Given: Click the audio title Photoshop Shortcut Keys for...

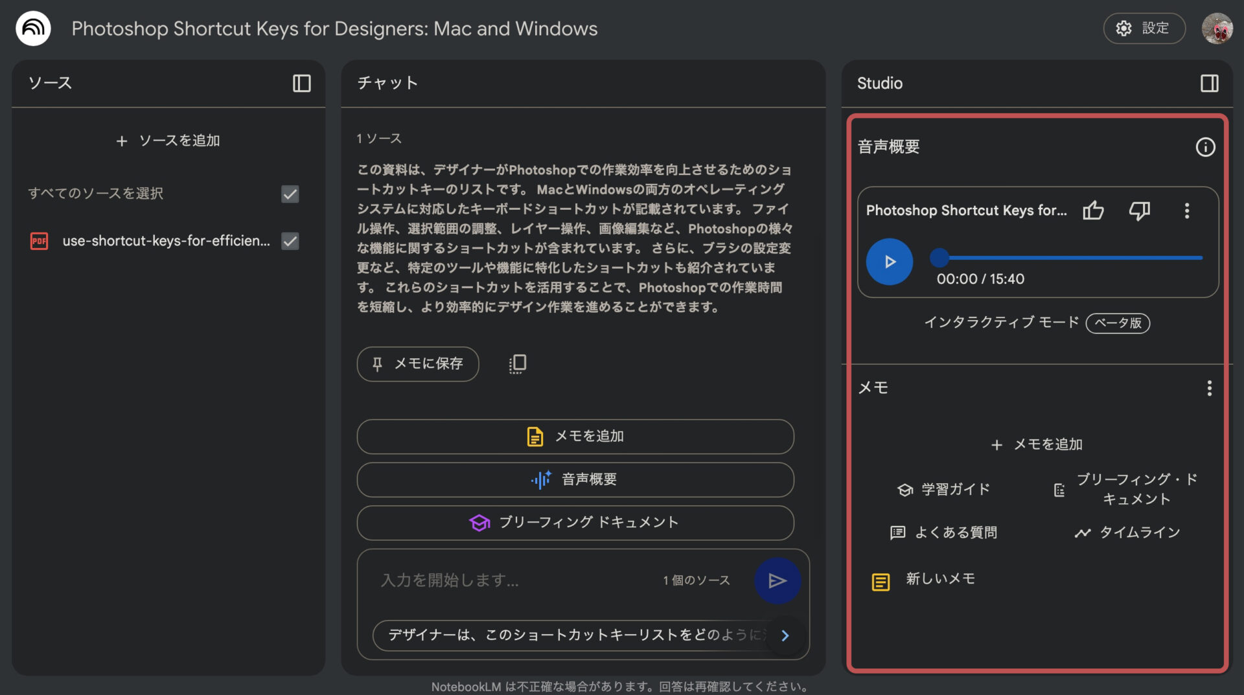Looking at the screenshot, I should (x=966, y=211).
